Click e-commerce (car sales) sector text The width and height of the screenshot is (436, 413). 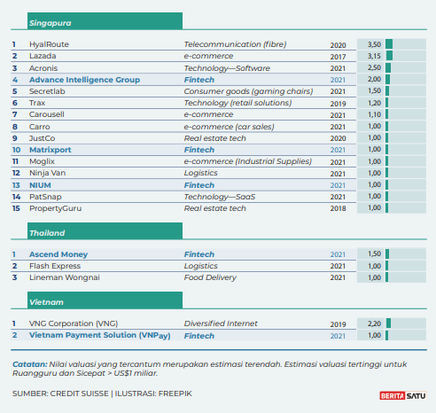[229, 127]
